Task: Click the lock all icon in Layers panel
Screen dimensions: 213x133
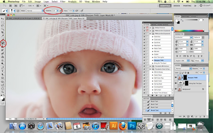Action: click(x=188, y=73)
